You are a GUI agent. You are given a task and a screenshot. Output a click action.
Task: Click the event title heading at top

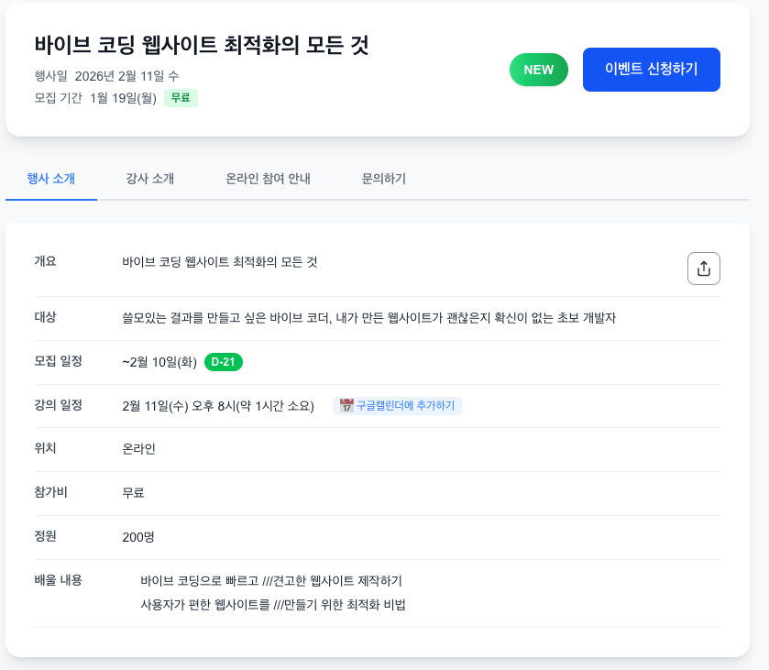tap(202, 45)
